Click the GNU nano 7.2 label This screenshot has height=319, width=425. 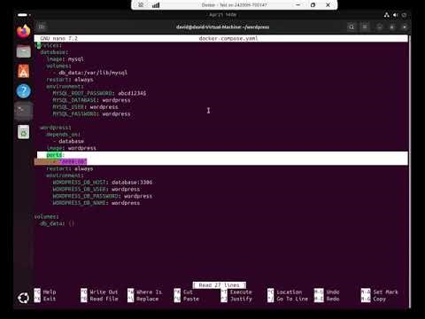click(58, 38)
